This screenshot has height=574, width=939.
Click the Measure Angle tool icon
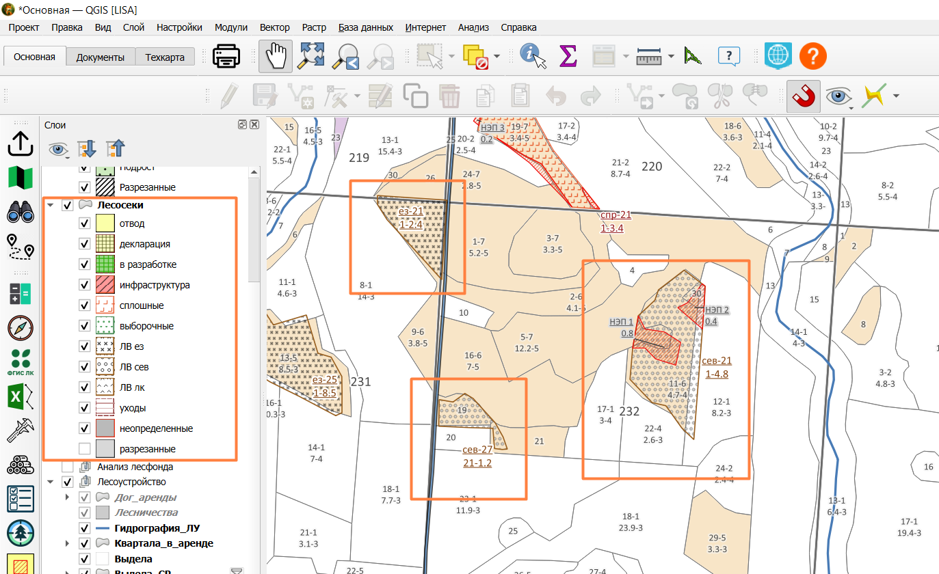pos(693,56)
